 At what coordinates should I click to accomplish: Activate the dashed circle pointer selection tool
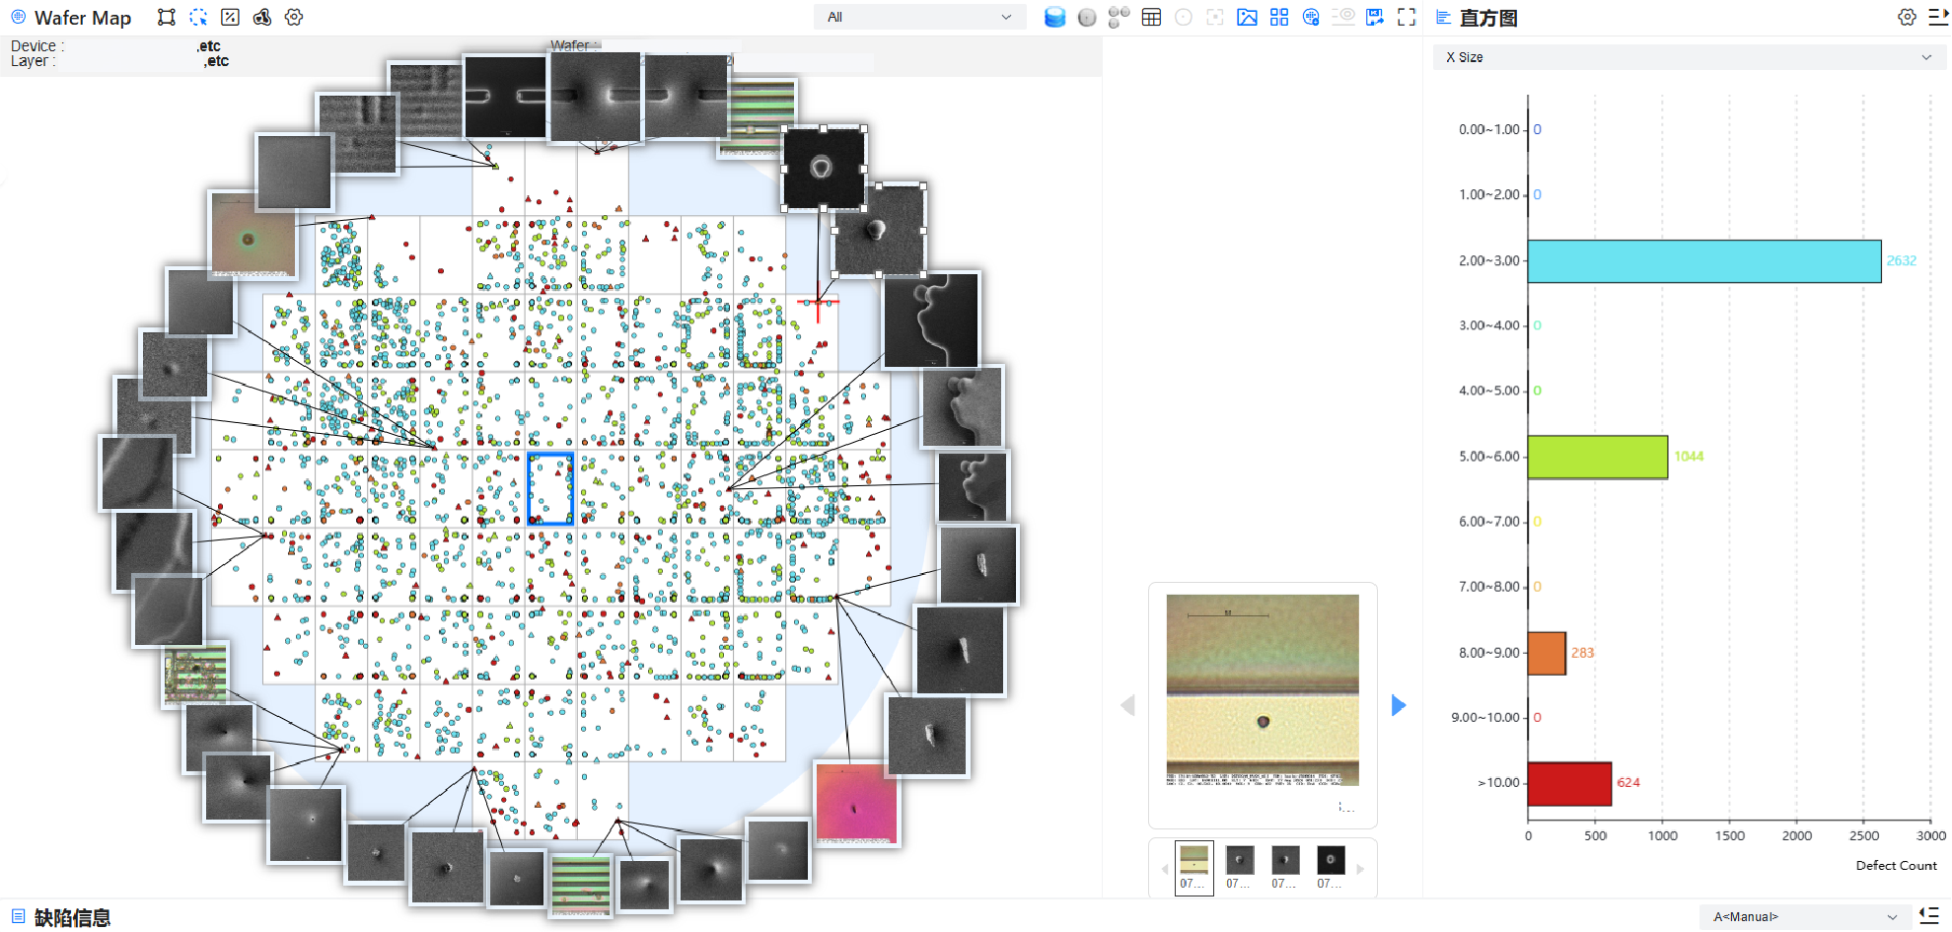[x=198, y=18]
